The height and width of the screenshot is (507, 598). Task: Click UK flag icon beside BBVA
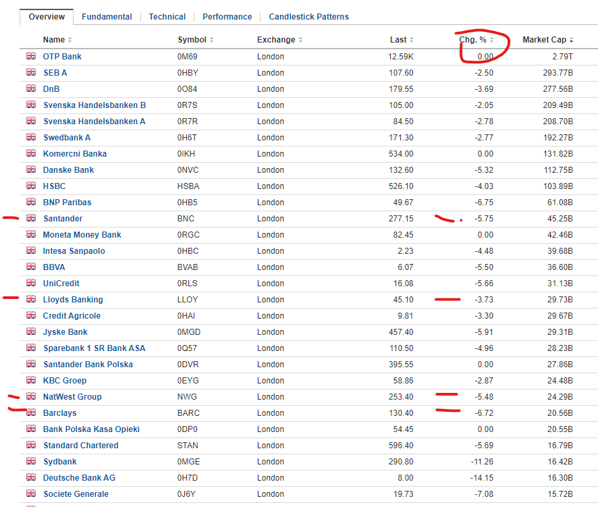(31, 267)
